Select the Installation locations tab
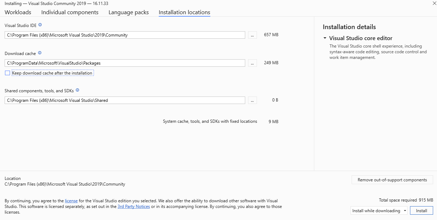Viewport: 437px width, 220px height. pos(184,12)
